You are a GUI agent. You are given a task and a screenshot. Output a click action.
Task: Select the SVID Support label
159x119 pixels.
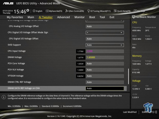click(14, 45)
